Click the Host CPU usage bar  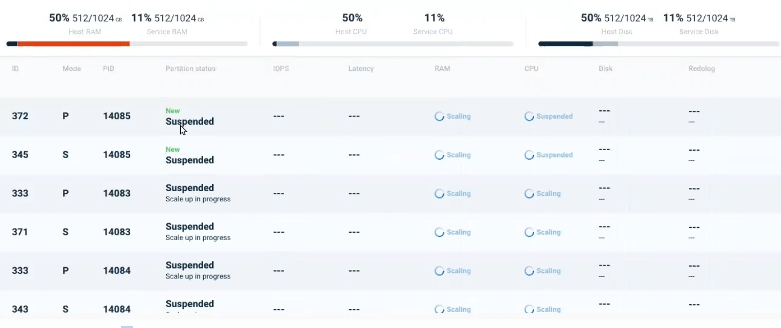[x=393, y=44]
